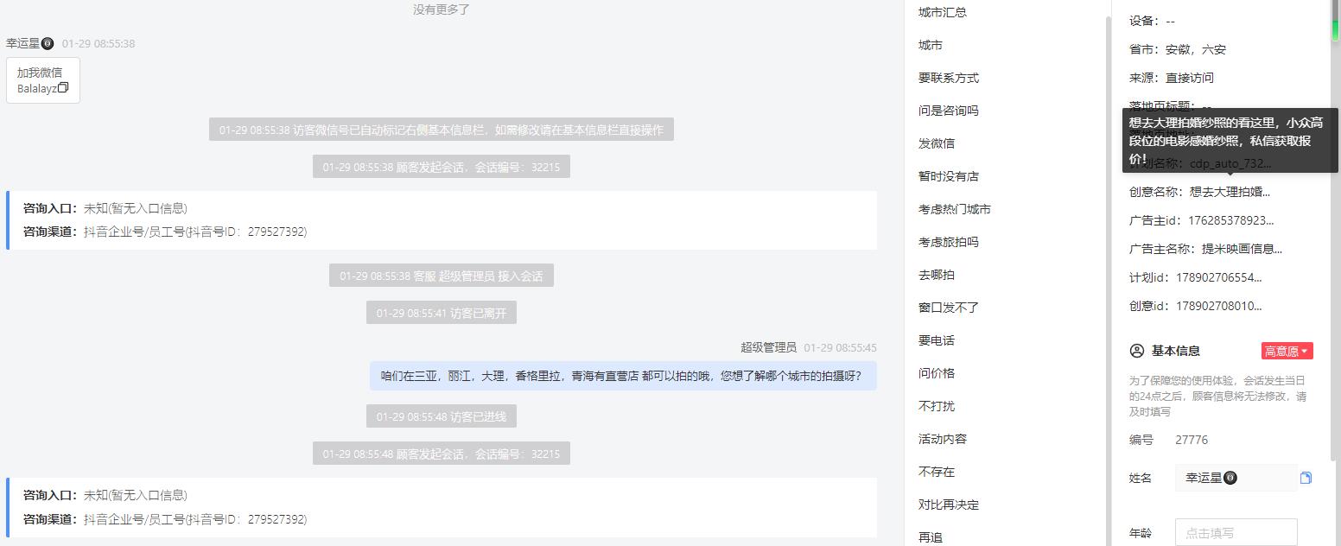Select the 对比再决定 reply item

[x=948, y=505]
